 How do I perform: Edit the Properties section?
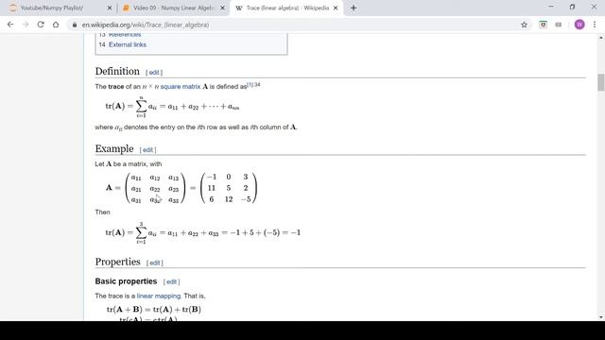pyautogui.click(x=155, y=263)
